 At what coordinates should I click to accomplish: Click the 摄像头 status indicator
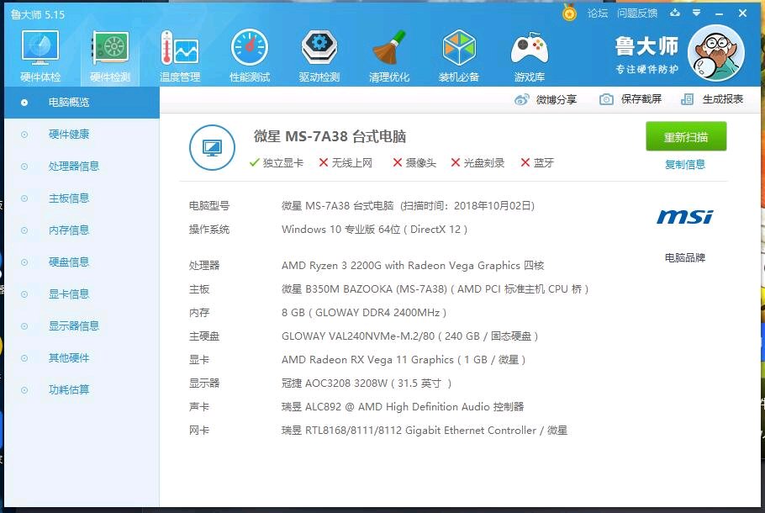pos(414,163)
